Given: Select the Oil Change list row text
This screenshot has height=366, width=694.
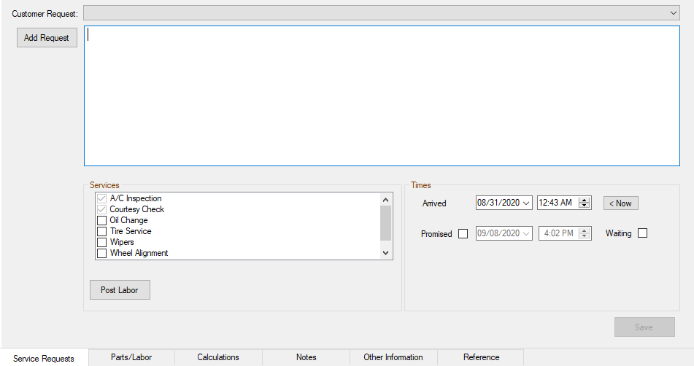Looking at the screenshot, I should [128, 220].
